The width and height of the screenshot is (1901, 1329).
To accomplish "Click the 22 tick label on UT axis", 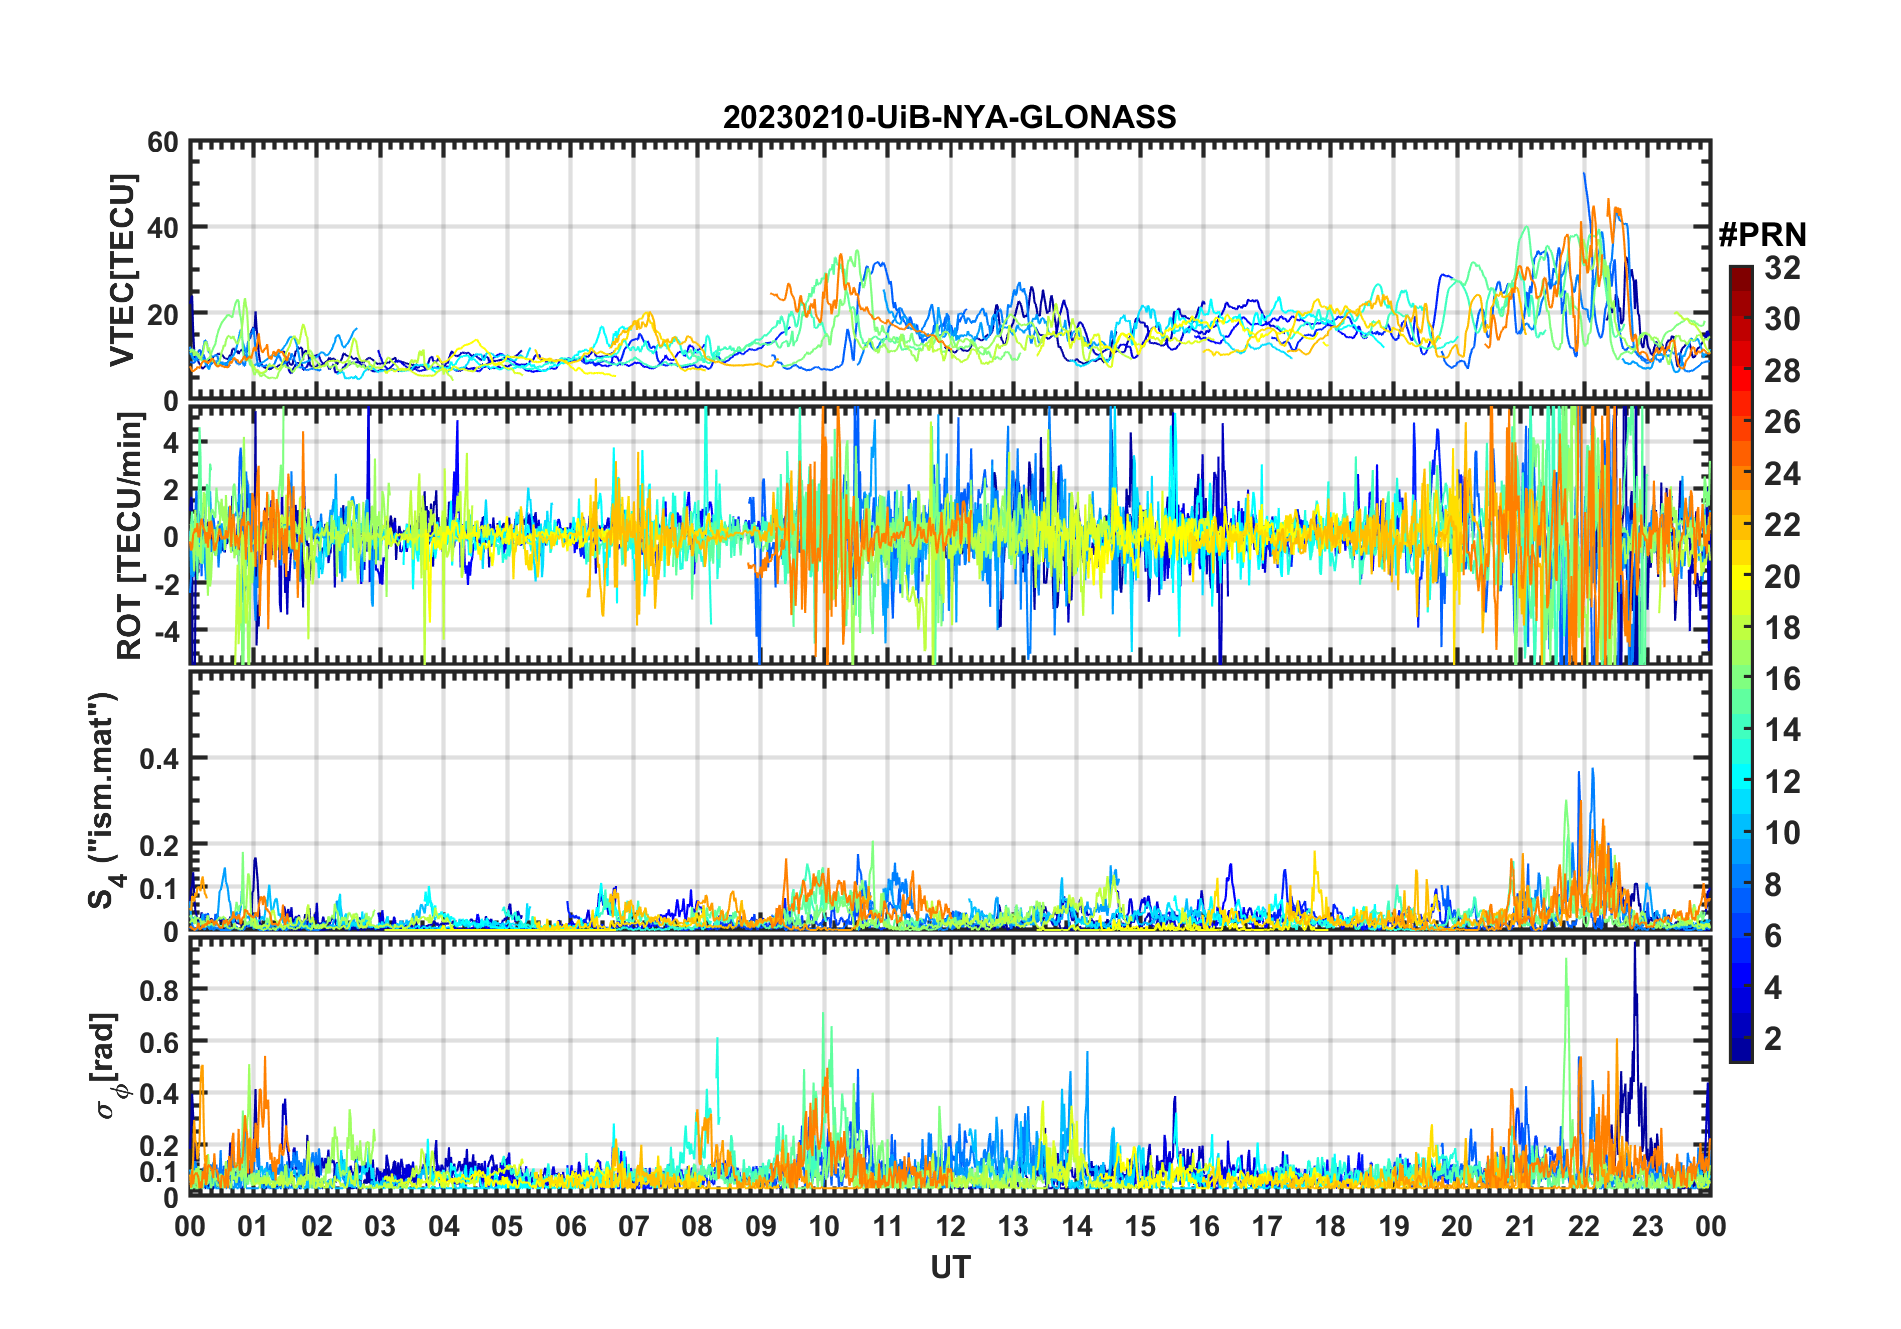I will (1584, 1226).
